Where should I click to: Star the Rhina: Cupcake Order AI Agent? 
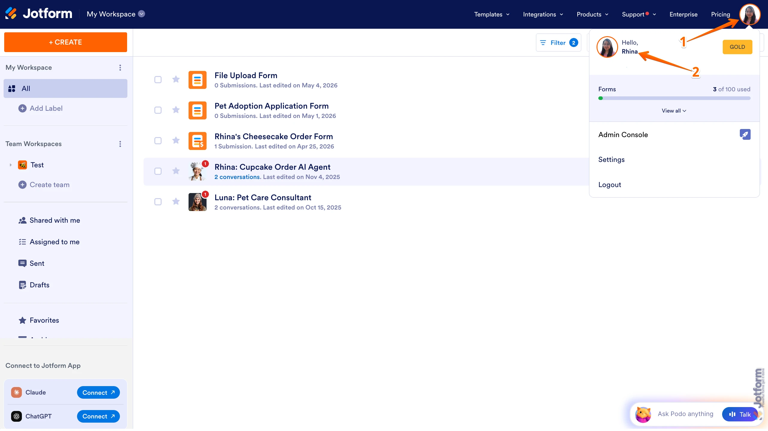[176, 171]
